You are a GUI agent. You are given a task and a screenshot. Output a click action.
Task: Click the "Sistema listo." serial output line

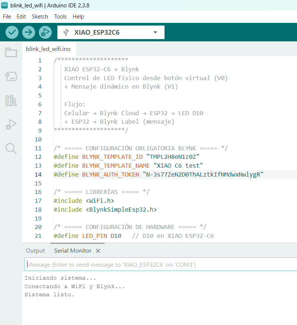(x=50, y=295)
